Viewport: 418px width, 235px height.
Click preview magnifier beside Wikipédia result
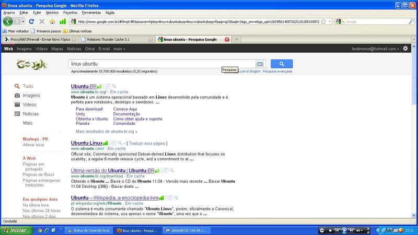tap(176, 198)
